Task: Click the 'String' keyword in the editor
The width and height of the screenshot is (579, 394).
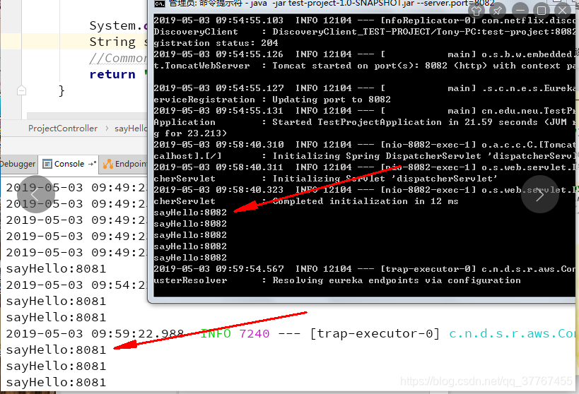Action: pos(112,42)
